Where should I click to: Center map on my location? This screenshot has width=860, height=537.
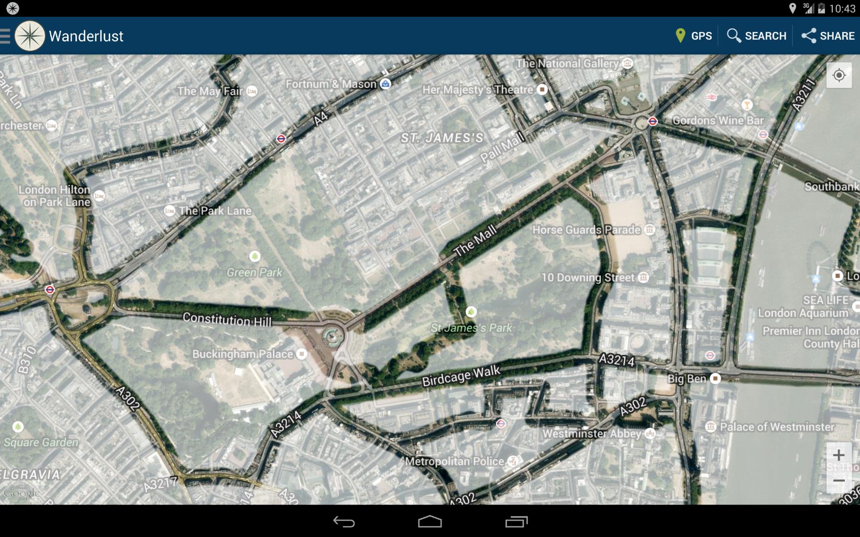[839, 75]
